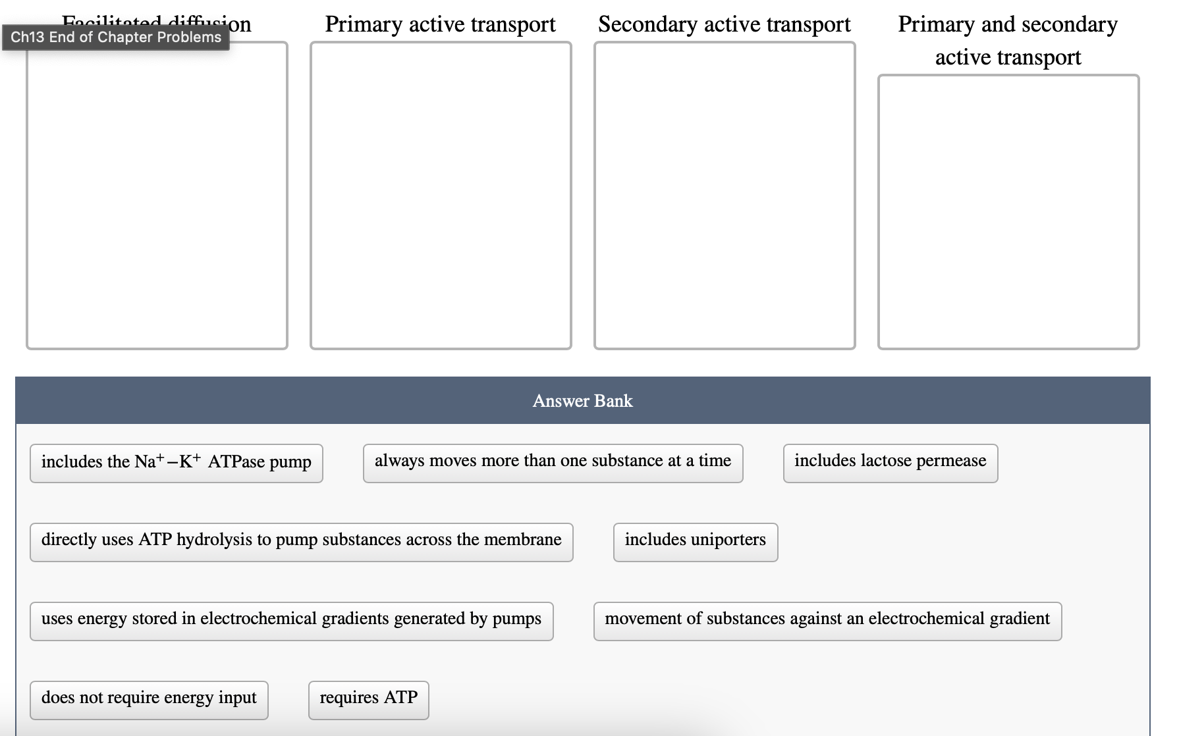Click the Secondary active transport column heading

725,24
